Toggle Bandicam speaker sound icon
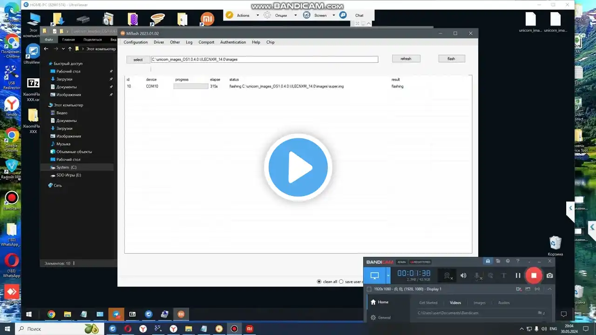The height and width of the screenshot is (335, 596). point(463,275)
